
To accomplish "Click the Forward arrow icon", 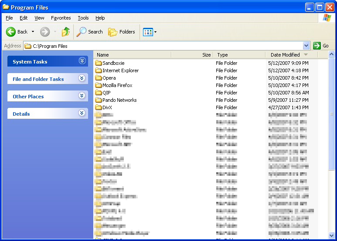I will click(45, 32).
